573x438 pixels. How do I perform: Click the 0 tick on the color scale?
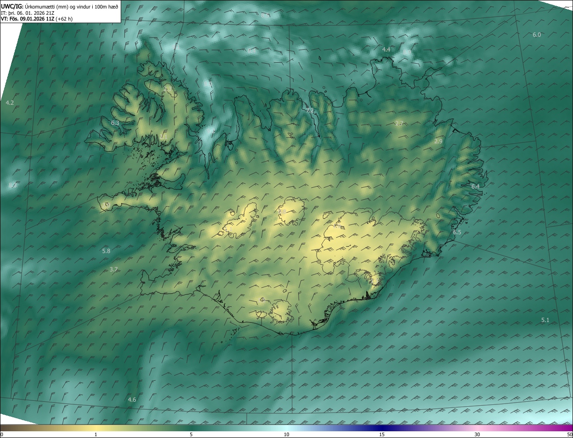(x=2, y=434)
